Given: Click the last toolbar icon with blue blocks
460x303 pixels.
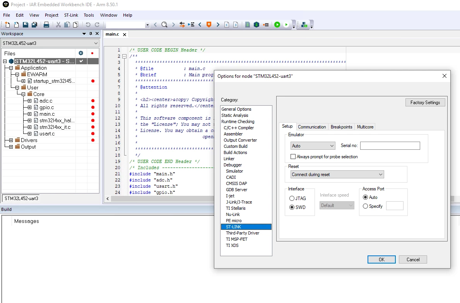Looking at the screenshot, I should [304, 25].
